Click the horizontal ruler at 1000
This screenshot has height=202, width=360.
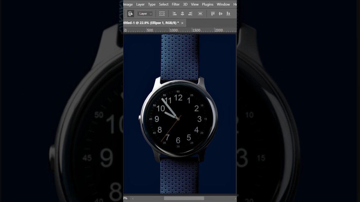(x=174, y=30)
